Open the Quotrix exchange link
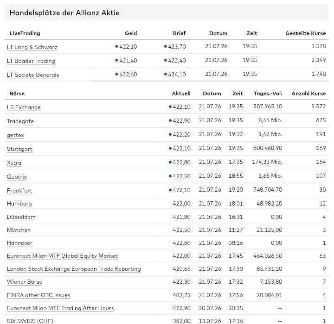This screenshot has width=334, height=324. click(17, 176)
